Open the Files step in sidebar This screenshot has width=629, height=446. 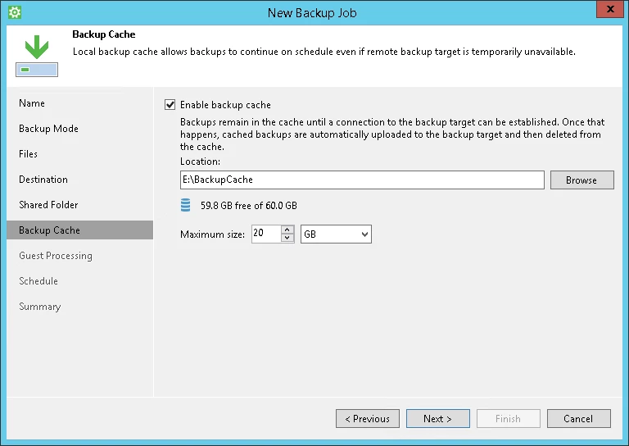pos(28,154)
